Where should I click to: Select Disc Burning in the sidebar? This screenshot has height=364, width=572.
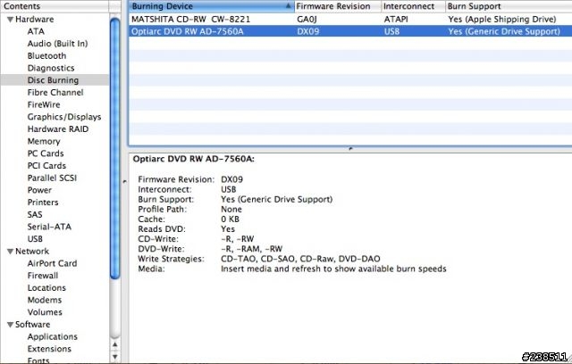(55, 80)
